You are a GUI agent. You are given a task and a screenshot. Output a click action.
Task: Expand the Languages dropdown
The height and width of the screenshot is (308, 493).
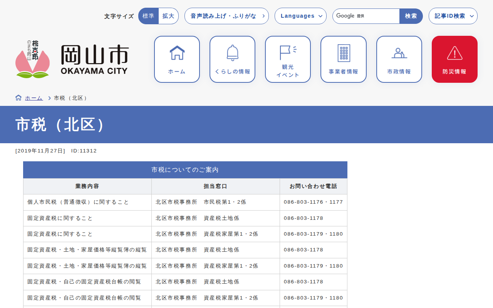tap(300, 16)
